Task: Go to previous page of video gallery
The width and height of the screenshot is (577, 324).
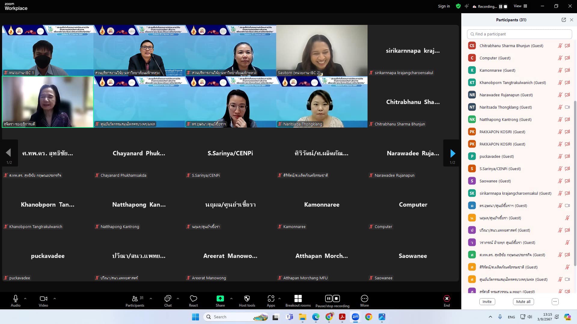Action: 9,153
